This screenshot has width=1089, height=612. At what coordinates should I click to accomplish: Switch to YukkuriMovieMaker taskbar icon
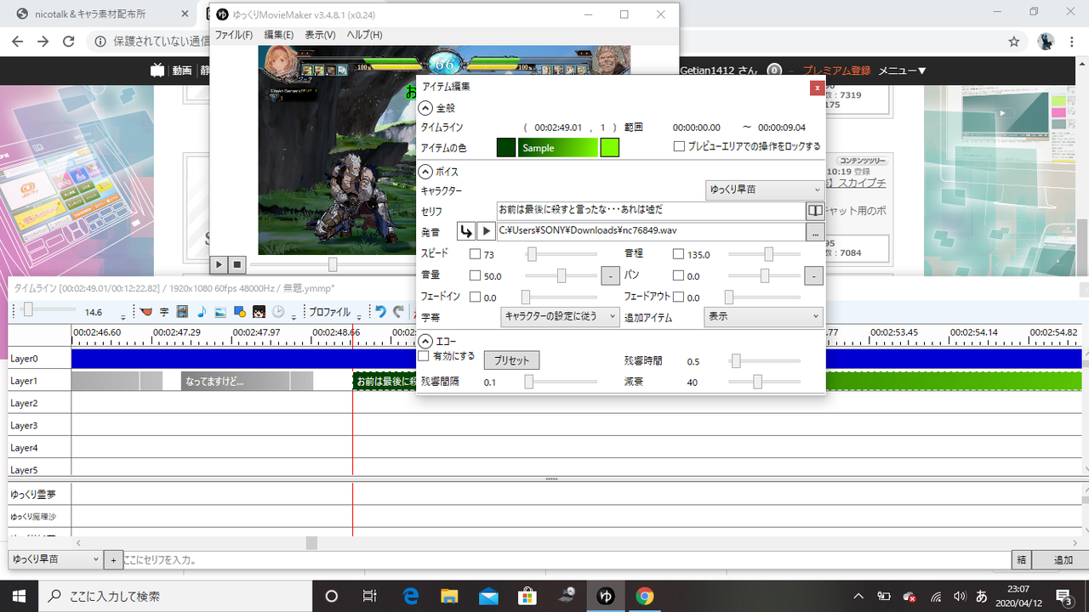606,596
